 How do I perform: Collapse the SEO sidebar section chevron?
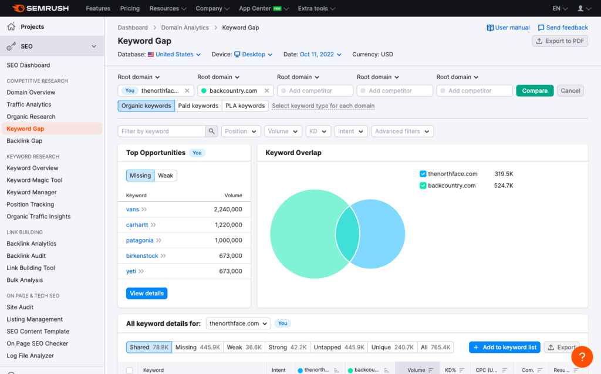point(94,46)
